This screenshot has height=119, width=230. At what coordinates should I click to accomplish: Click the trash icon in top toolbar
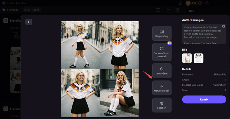[x=178, y=10]
